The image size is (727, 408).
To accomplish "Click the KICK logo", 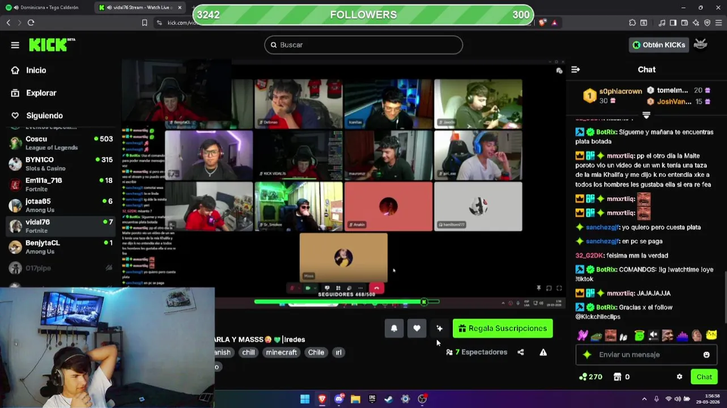I will tap(52, 45).
